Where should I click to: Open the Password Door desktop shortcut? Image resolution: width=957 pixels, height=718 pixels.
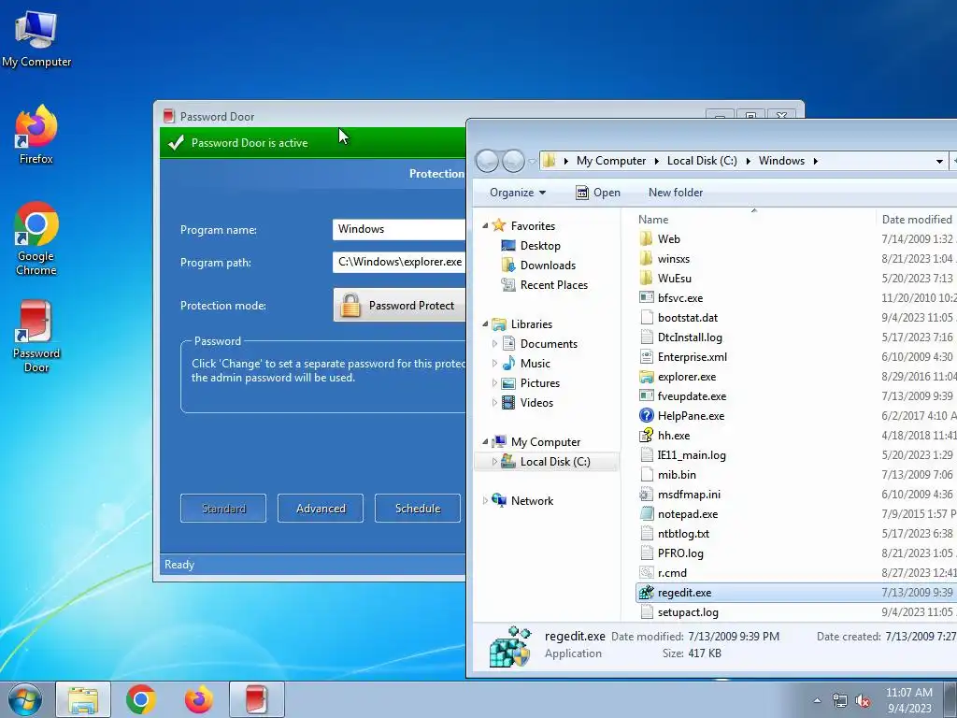36,336
